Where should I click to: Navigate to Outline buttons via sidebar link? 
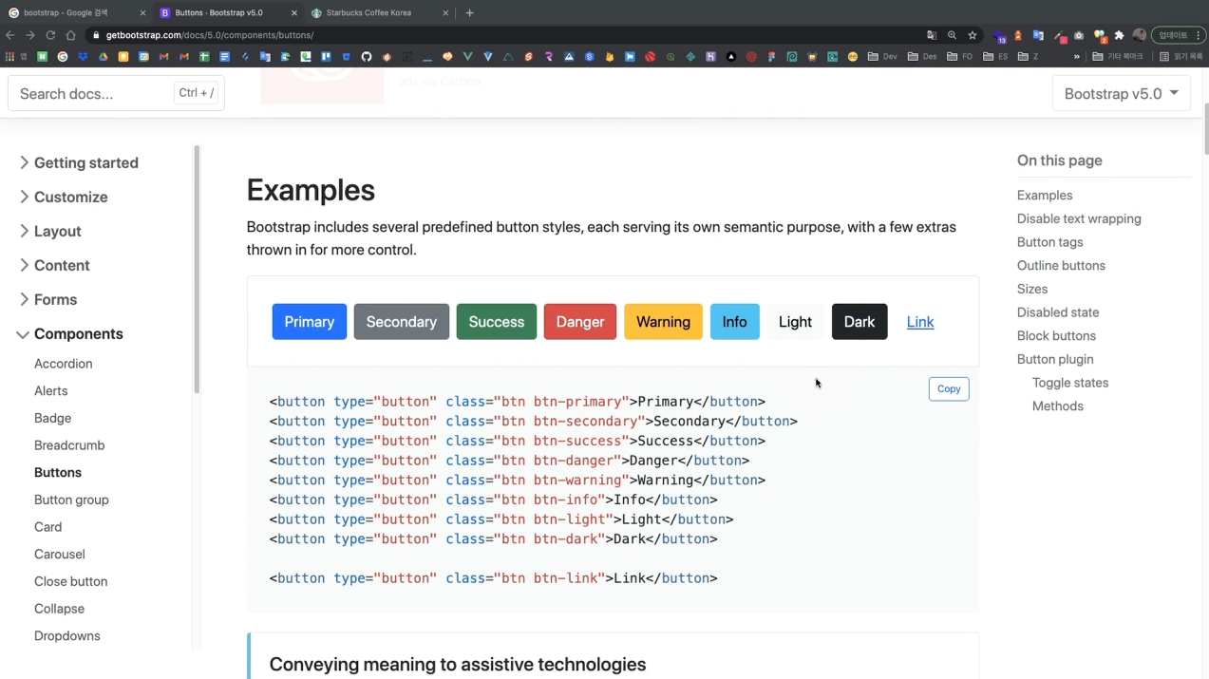point(1061,265)
